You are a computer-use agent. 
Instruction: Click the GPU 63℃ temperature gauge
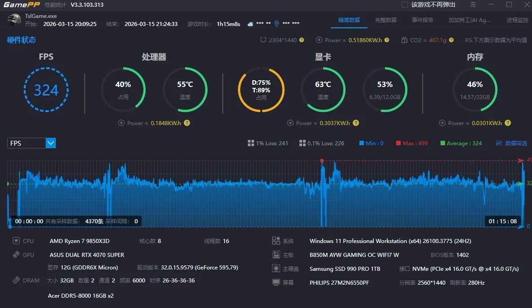coord(323,90)
